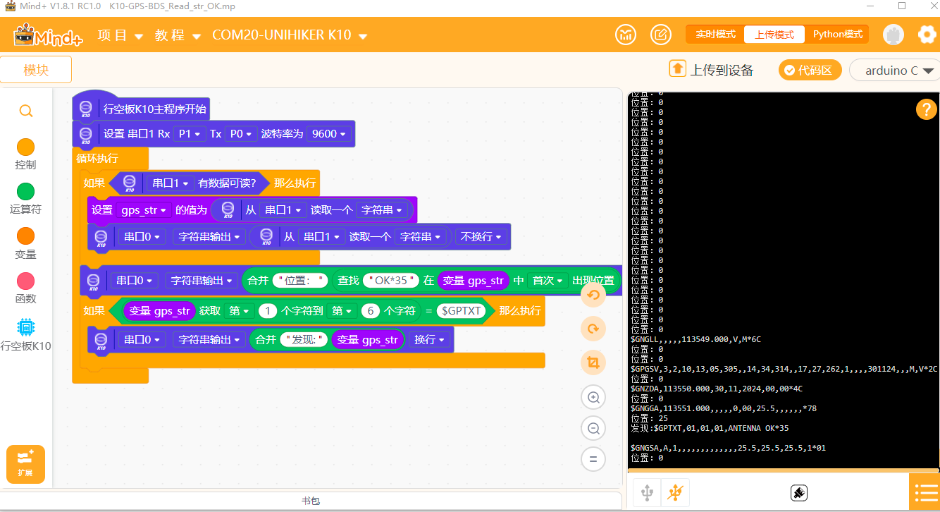Viewport: 940px width, 512px height.
Task: Open the user avatar profile icon
Action: click(x=893, y=35)
